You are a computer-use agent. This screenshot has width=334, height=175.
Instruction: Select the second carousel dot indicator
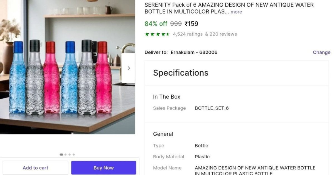point(65,154)
